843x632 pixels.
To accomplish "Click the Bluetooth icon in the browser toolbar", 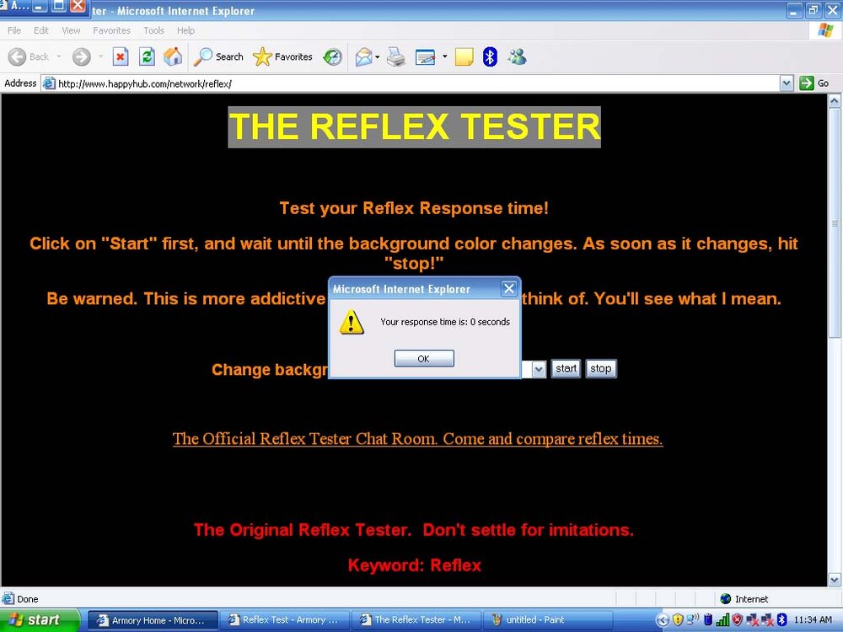I will 490,56.
